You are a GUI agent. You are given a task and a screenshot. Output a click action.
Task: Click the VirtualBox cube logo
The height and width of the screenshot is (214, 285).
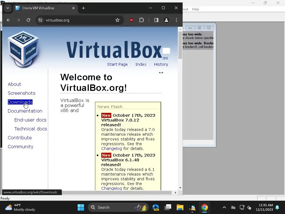[x=23, y=49]
